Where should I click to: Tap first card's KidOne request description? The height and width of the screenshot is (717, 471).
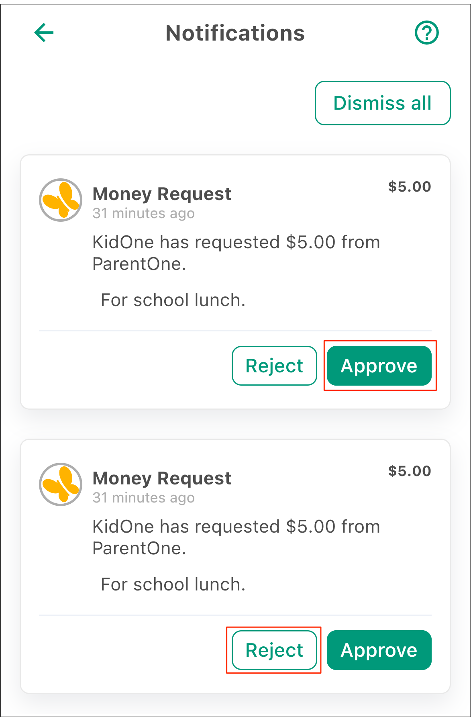coord(236,253)
